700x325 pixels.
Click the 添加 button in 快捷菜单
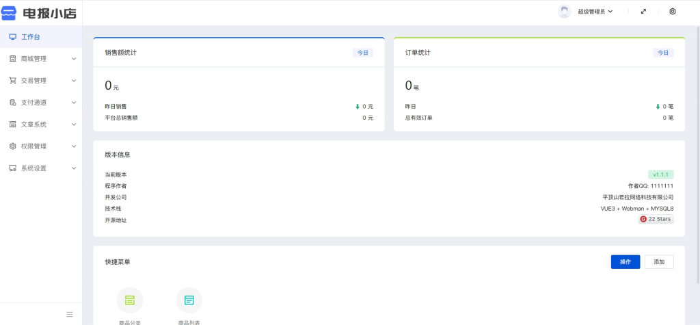659,262
